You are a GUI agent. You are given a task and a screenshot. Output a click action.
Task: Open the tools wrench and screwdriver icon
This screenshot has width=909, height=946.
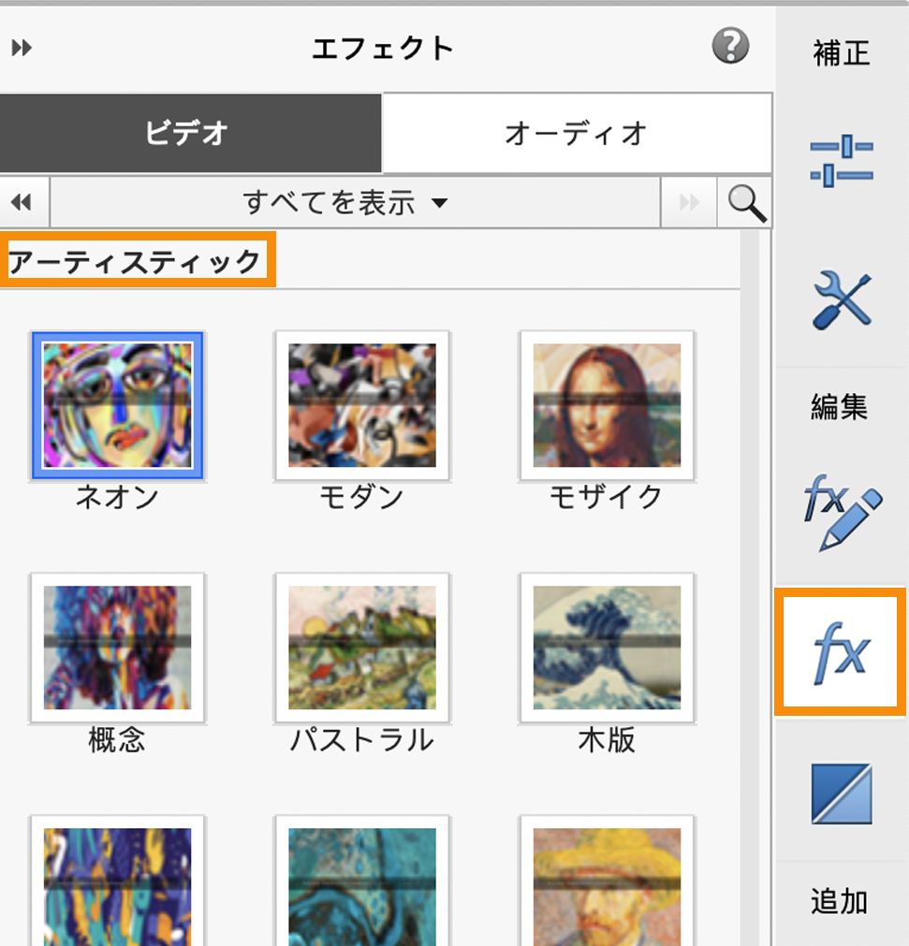pyautogui.click(x=842, y=299)
